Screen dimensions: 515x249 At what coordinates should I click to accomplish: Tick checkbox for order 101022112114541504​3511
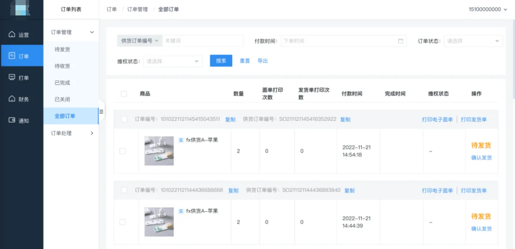124,119
